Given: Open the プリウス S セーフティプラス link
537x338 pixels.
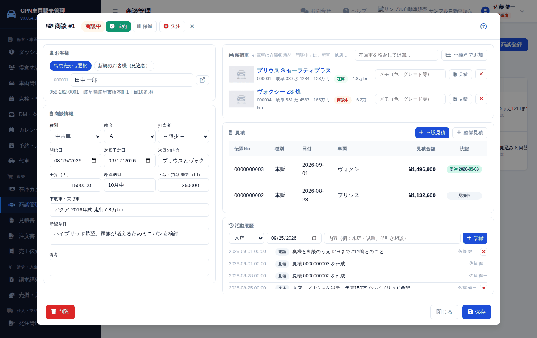Looking at the screenshot, I should coord(294,70).
